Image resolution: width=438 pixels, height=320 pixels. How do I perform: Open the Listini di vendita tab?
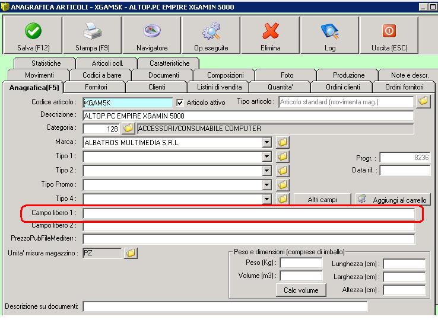pyautogui.click(x=219, y=87)
